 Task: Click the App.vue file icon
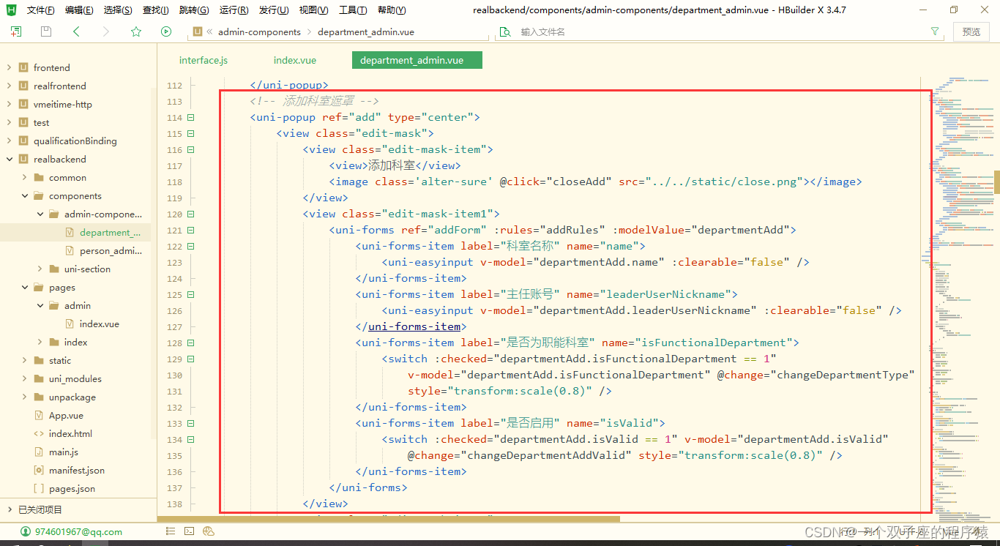(39, 415)
